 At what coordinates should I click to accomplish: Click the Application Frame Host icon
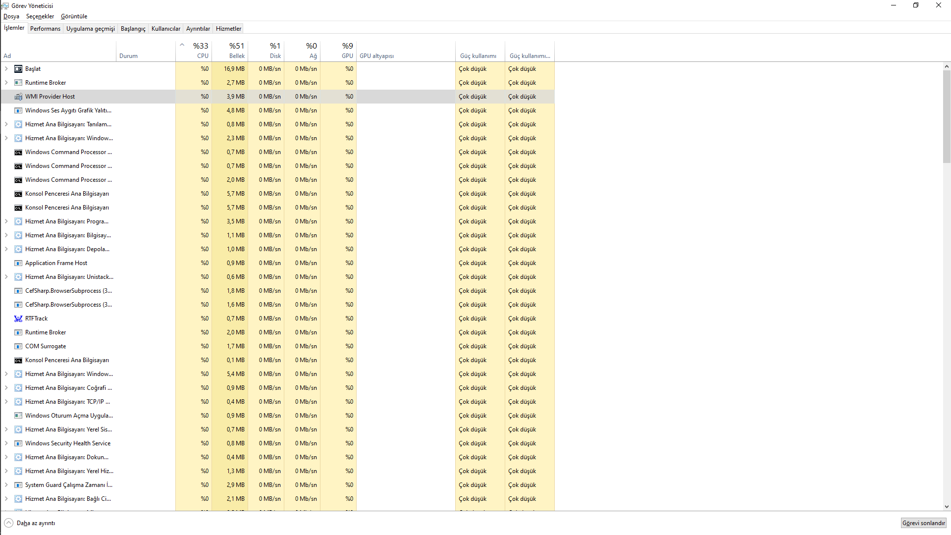18,263
